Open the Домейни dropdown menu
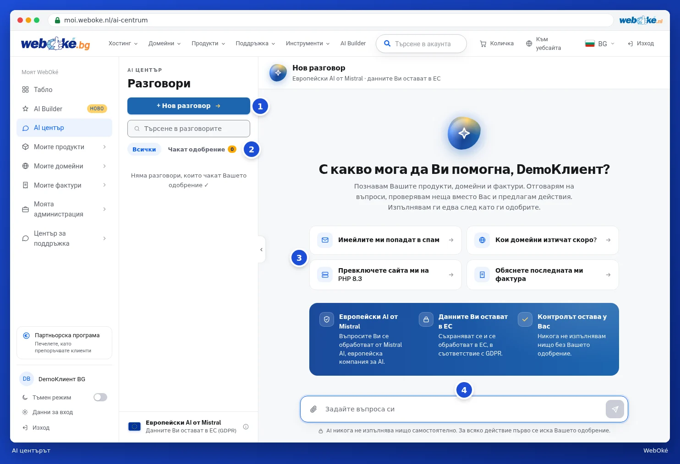Screen dimensions: 680x464 [x=165, y=43]
